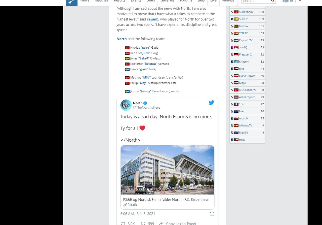Click the Turkish flag beside nurullahsezer
This screenshot has width=322, height=225.
236,90
